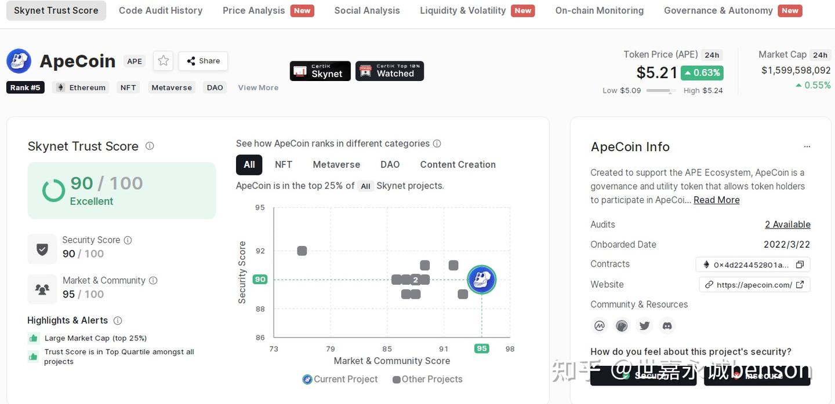835x404 pixels.
Task: Click the Highlights & Alerts info icon
Action: (118, 321)
